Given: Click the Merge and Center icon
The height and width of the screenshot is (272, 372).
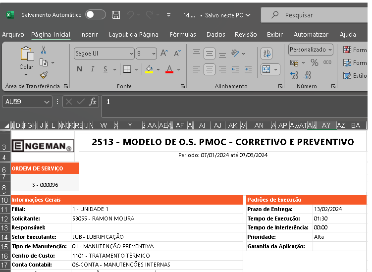Looking at the screenshot, I should tap(266, 69).
